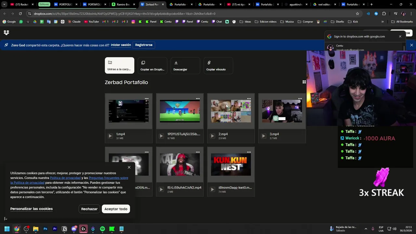Click the Registrarse link in banner
416x234 pixels.
click(144, 45)
